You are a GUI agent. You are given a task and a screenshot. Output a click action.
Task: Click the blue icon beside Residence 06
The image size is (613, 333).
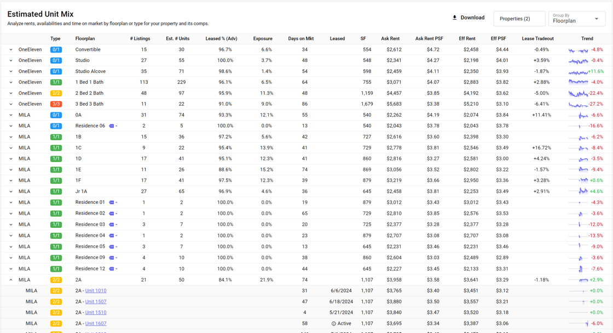tap(112, 126)
